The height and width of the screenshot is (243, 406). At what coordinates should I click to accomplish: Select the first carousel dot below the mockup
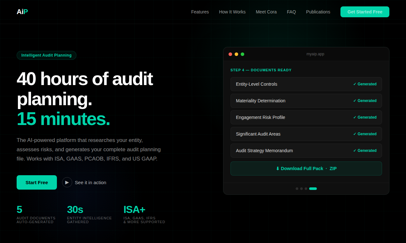297,189
